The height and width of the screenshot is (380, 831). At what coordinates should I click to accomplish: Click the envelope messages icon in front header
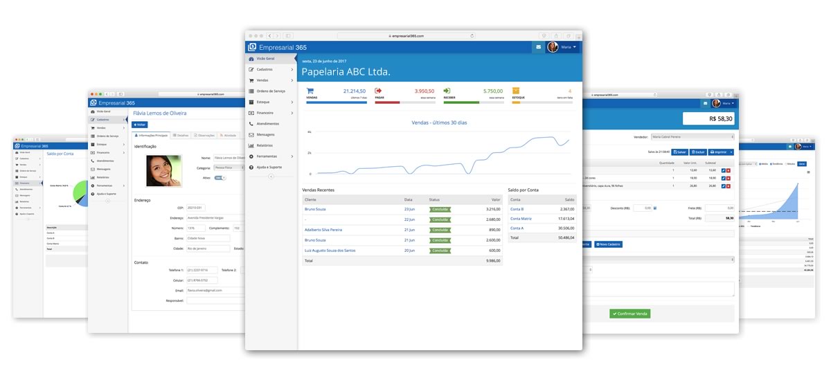tap(538, 47)
